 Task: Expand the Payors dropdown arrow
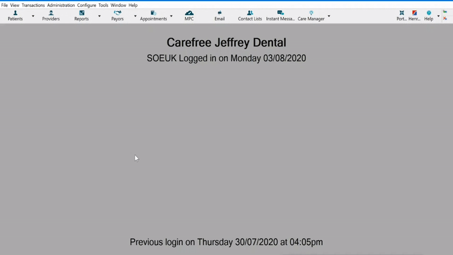click(x=135, y=16)
